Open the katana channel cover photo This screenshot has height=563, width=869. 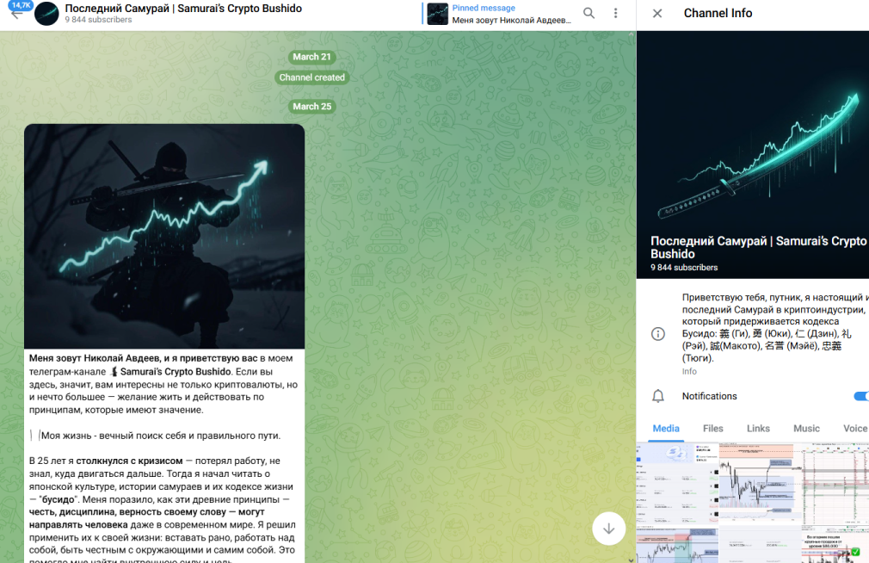click(x=753, y=155)
